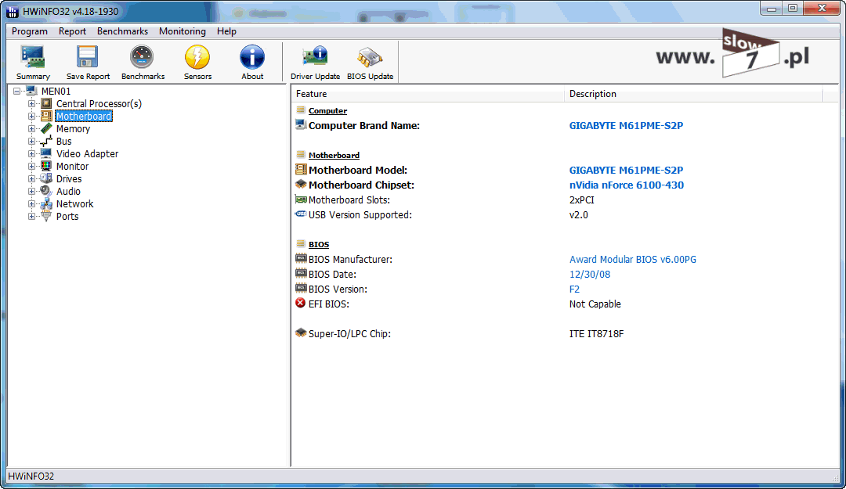Click the underlined BIOS section heading
Screen dimensions: 846x489
(x=318, y=244)
